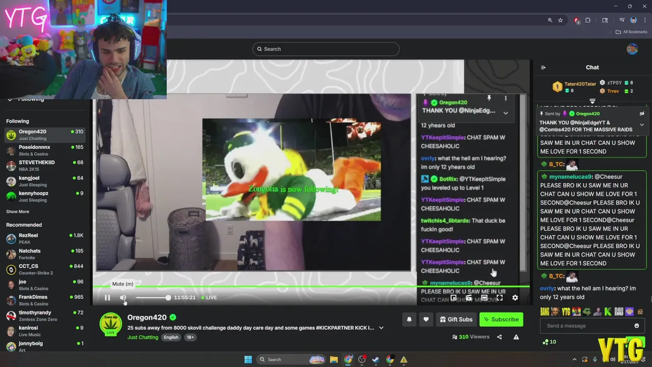This screenshot has width=652, height=367.
Task: Pause the live stream
Action: [x=107, y=298]
